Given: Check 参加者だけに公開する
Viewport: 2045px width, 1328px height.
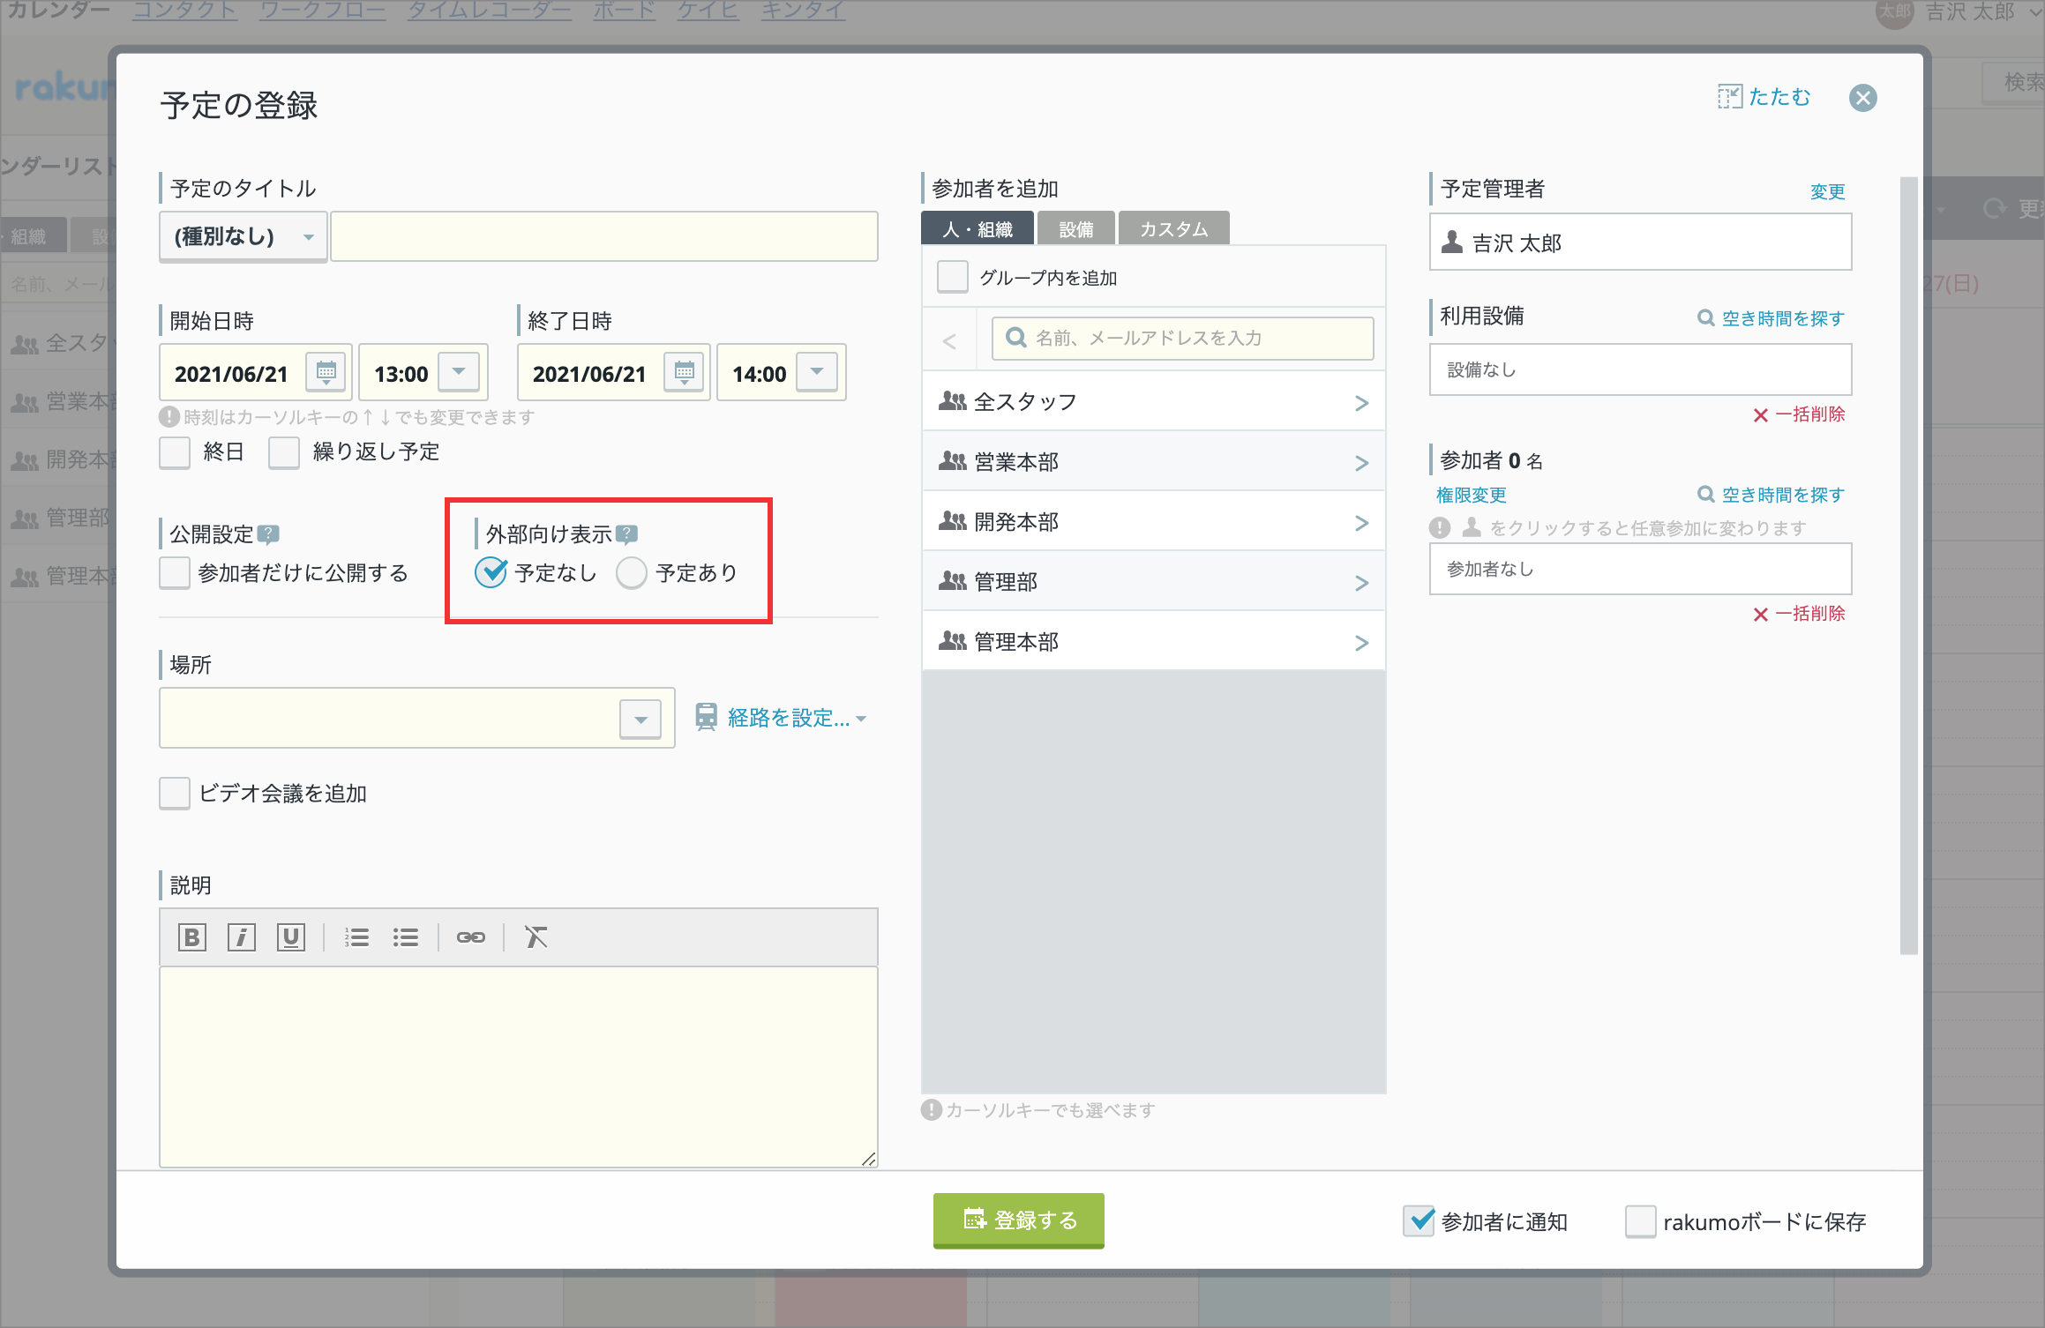Looking at the screenshot, I should pyautogui.click(x=175, y=573).
